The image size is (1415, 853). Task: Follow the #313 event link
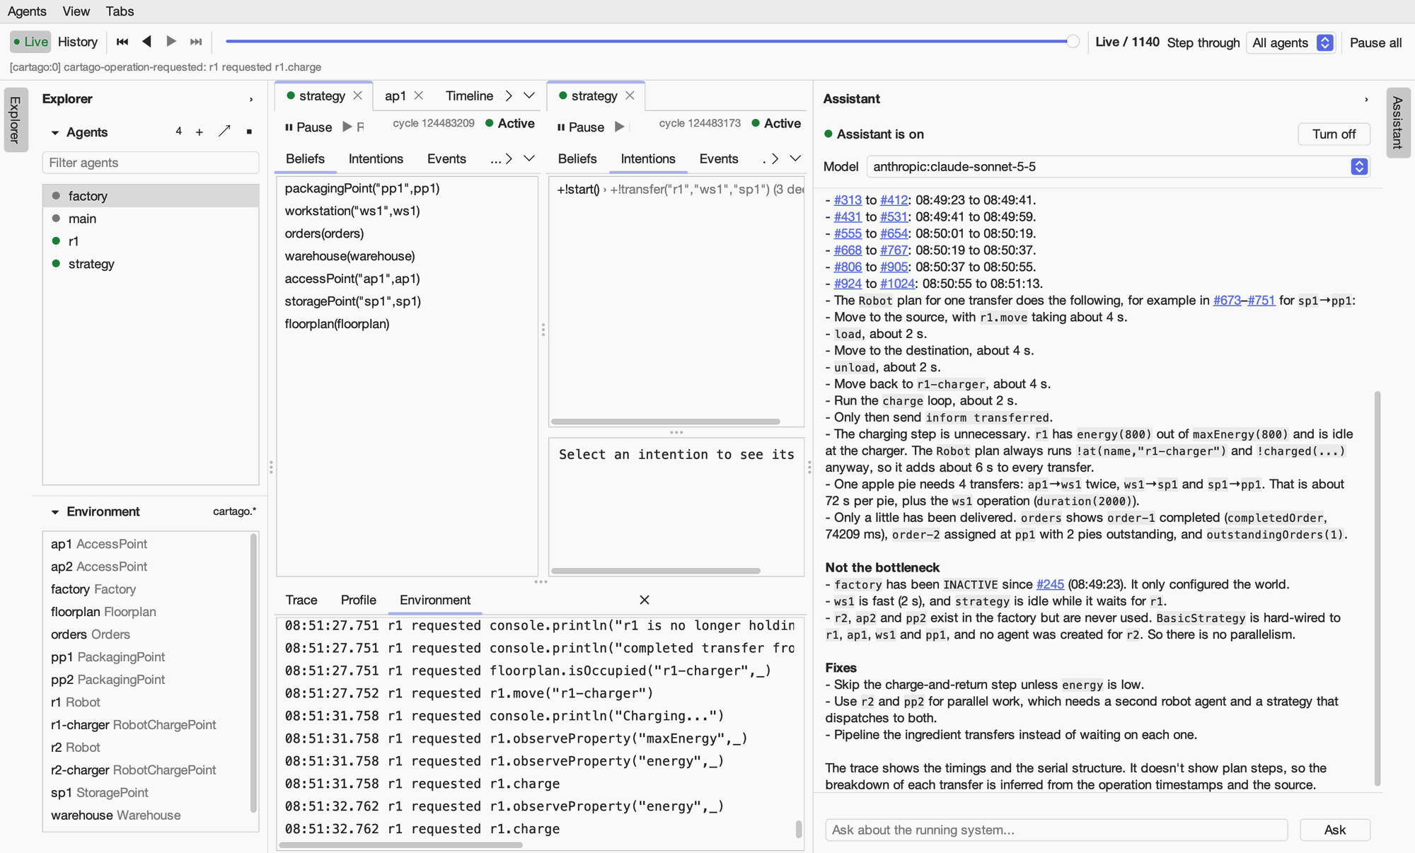tap(848, 199)
